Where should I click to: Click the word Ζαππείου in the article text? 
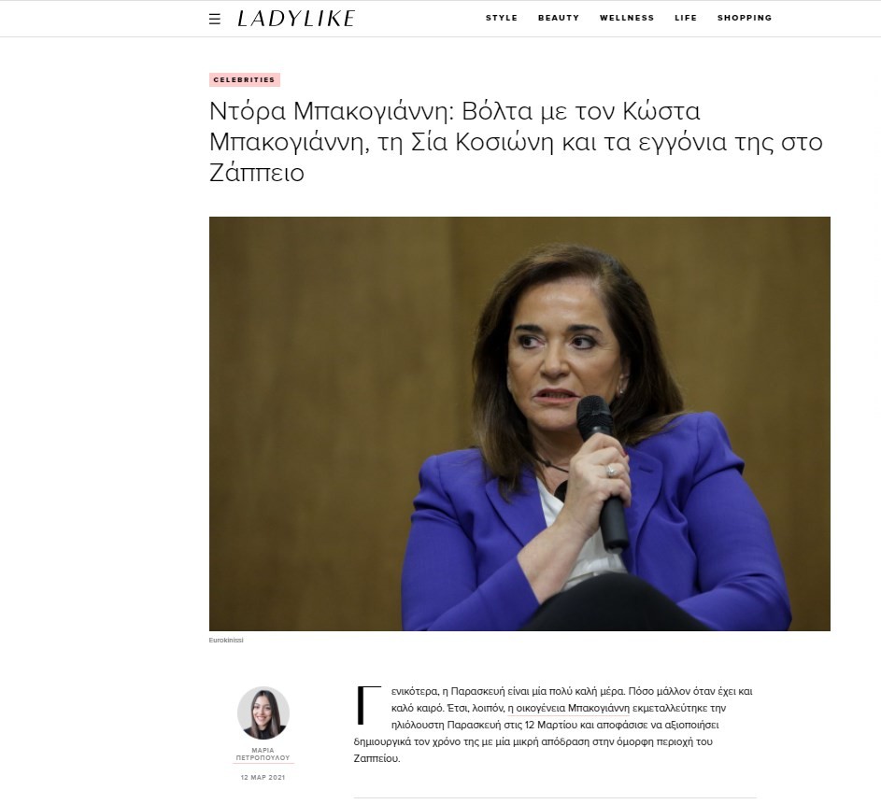coord(377,758)
